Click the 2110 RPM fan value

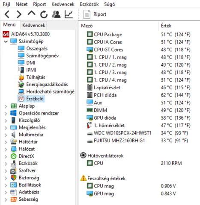[171, 163]
